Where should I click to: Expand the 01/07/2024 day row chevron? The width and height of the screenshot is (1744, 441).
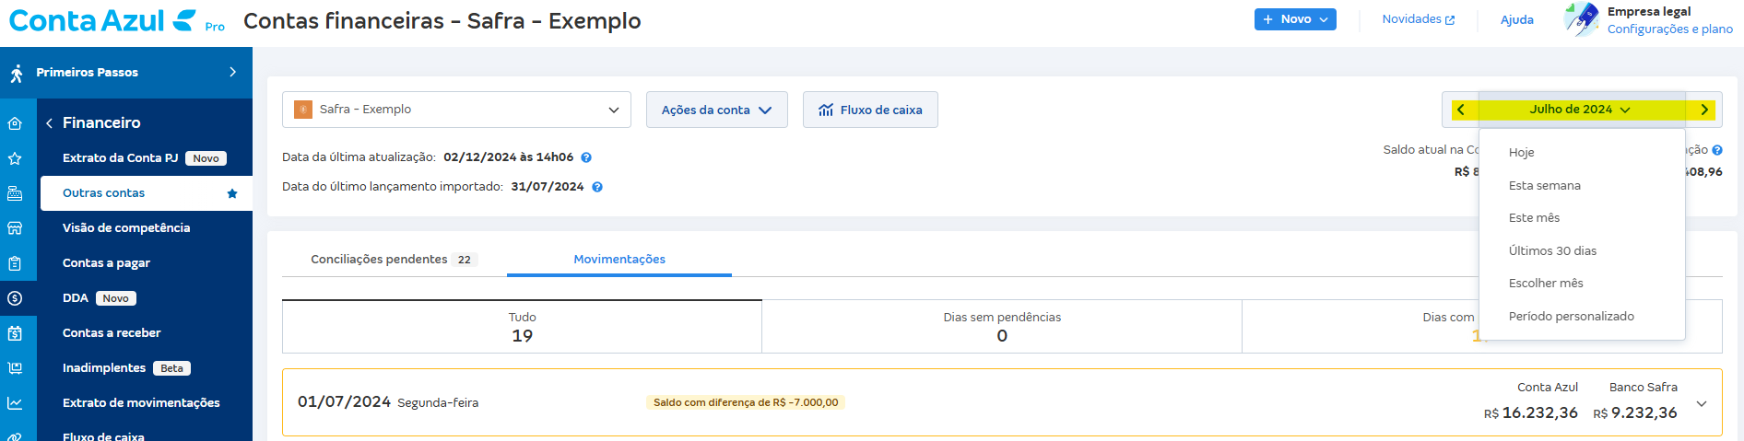point(1702,403)
